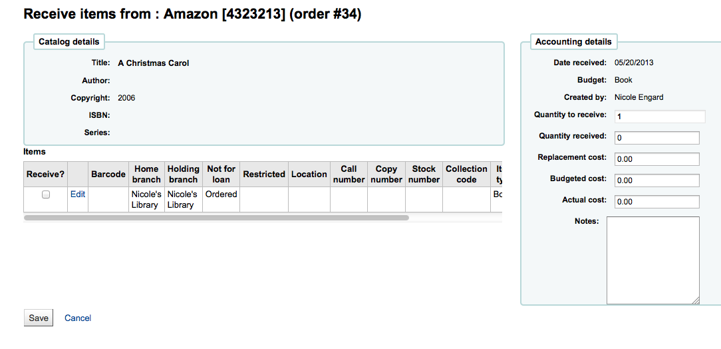Click inside the Notes text area
The height and width of the screenshot is (349, 721).
click(x=652, y=260)
